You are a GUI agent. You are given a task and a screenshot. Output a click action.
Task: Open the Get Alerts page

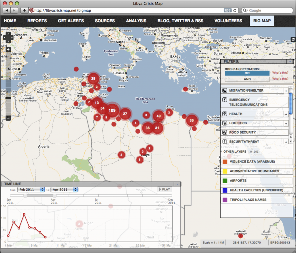click(x=71, y=21)
